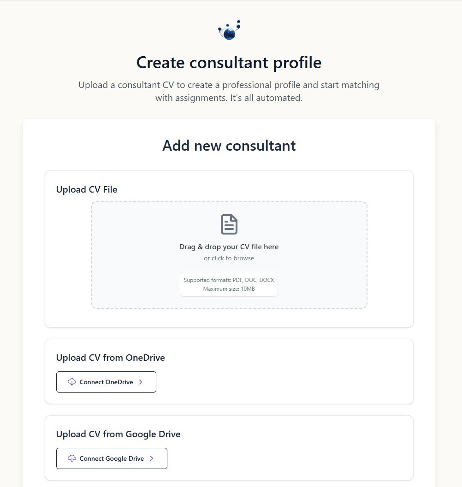462x487 pixels.
Task: Click the 'Drag & drop your CV file here' text
Action: [229, 246]
